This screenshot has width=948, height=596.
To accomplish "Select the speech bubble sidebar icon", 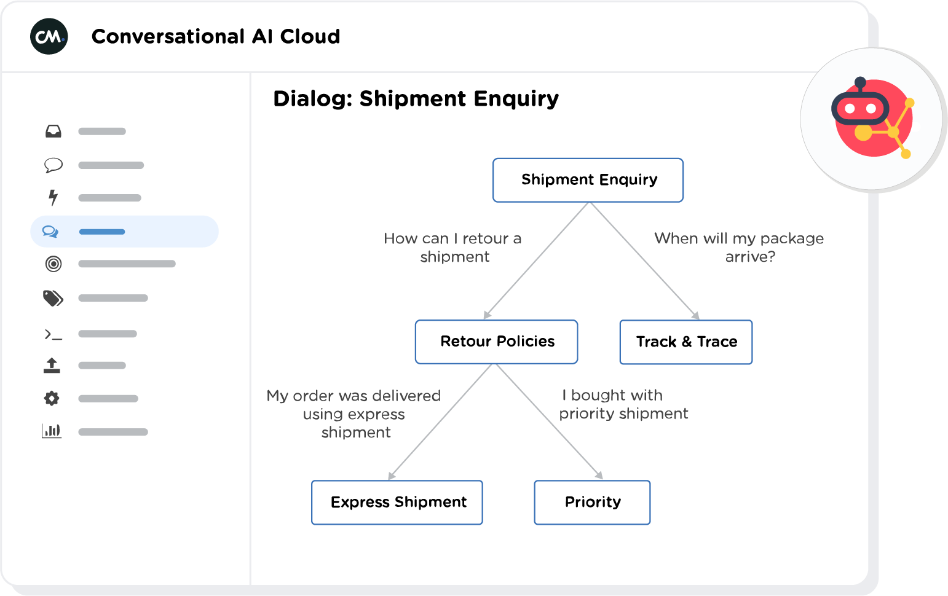I will (53, 165).
